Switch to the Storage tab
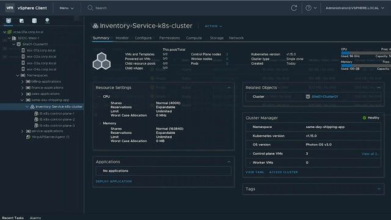This screenshot has width=391, height=220. [x=216, y=38]
